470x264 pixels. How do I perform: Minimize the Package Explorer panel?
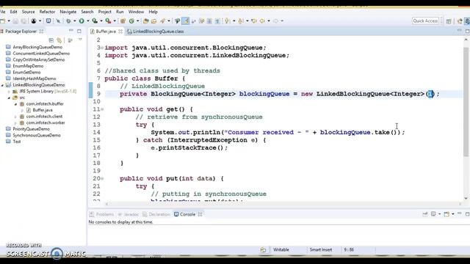tap(71, 31)
